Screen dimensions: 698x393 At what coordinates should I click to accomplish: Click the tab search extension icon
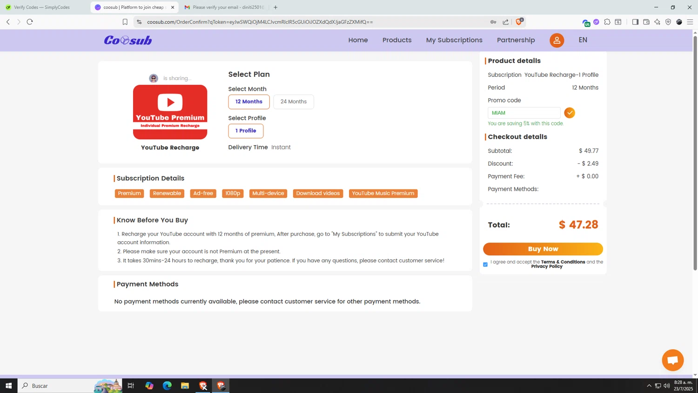click(618, 22)
